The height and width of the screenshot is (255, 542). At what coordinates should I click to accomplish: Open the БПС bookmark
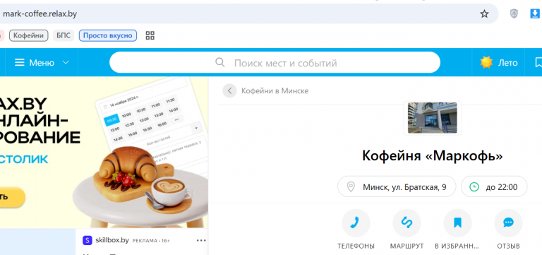[x=64, y=35]
